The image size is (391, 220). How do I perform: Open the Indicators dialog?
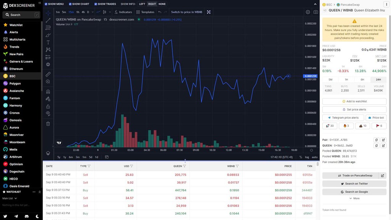click(x=123, y=12)
